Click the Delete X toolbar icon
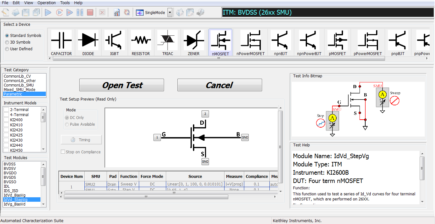The height and width of the screenshot is (224, 435). 102,13
